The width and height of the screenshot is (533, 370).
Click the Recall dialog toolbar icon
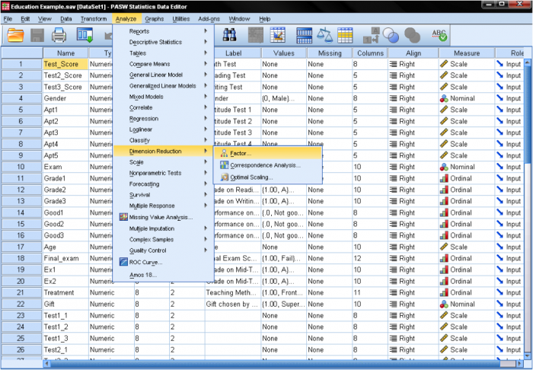coord(84,35)
